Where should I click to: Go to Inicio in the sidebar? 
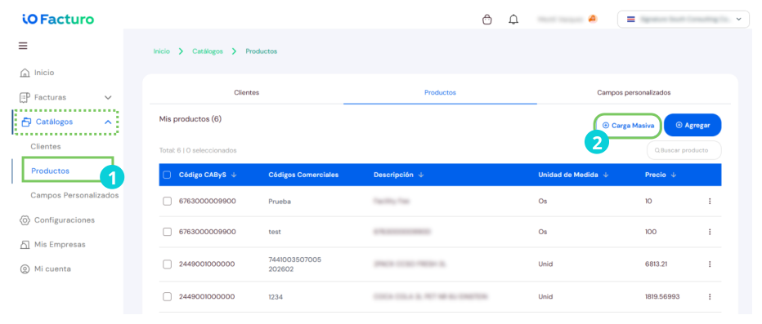(x=37, y=73)
